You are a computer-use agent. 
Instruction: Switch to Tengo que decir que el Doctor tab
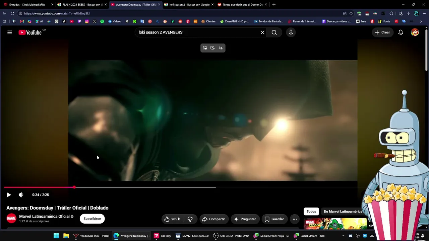(x=242, y=5)
